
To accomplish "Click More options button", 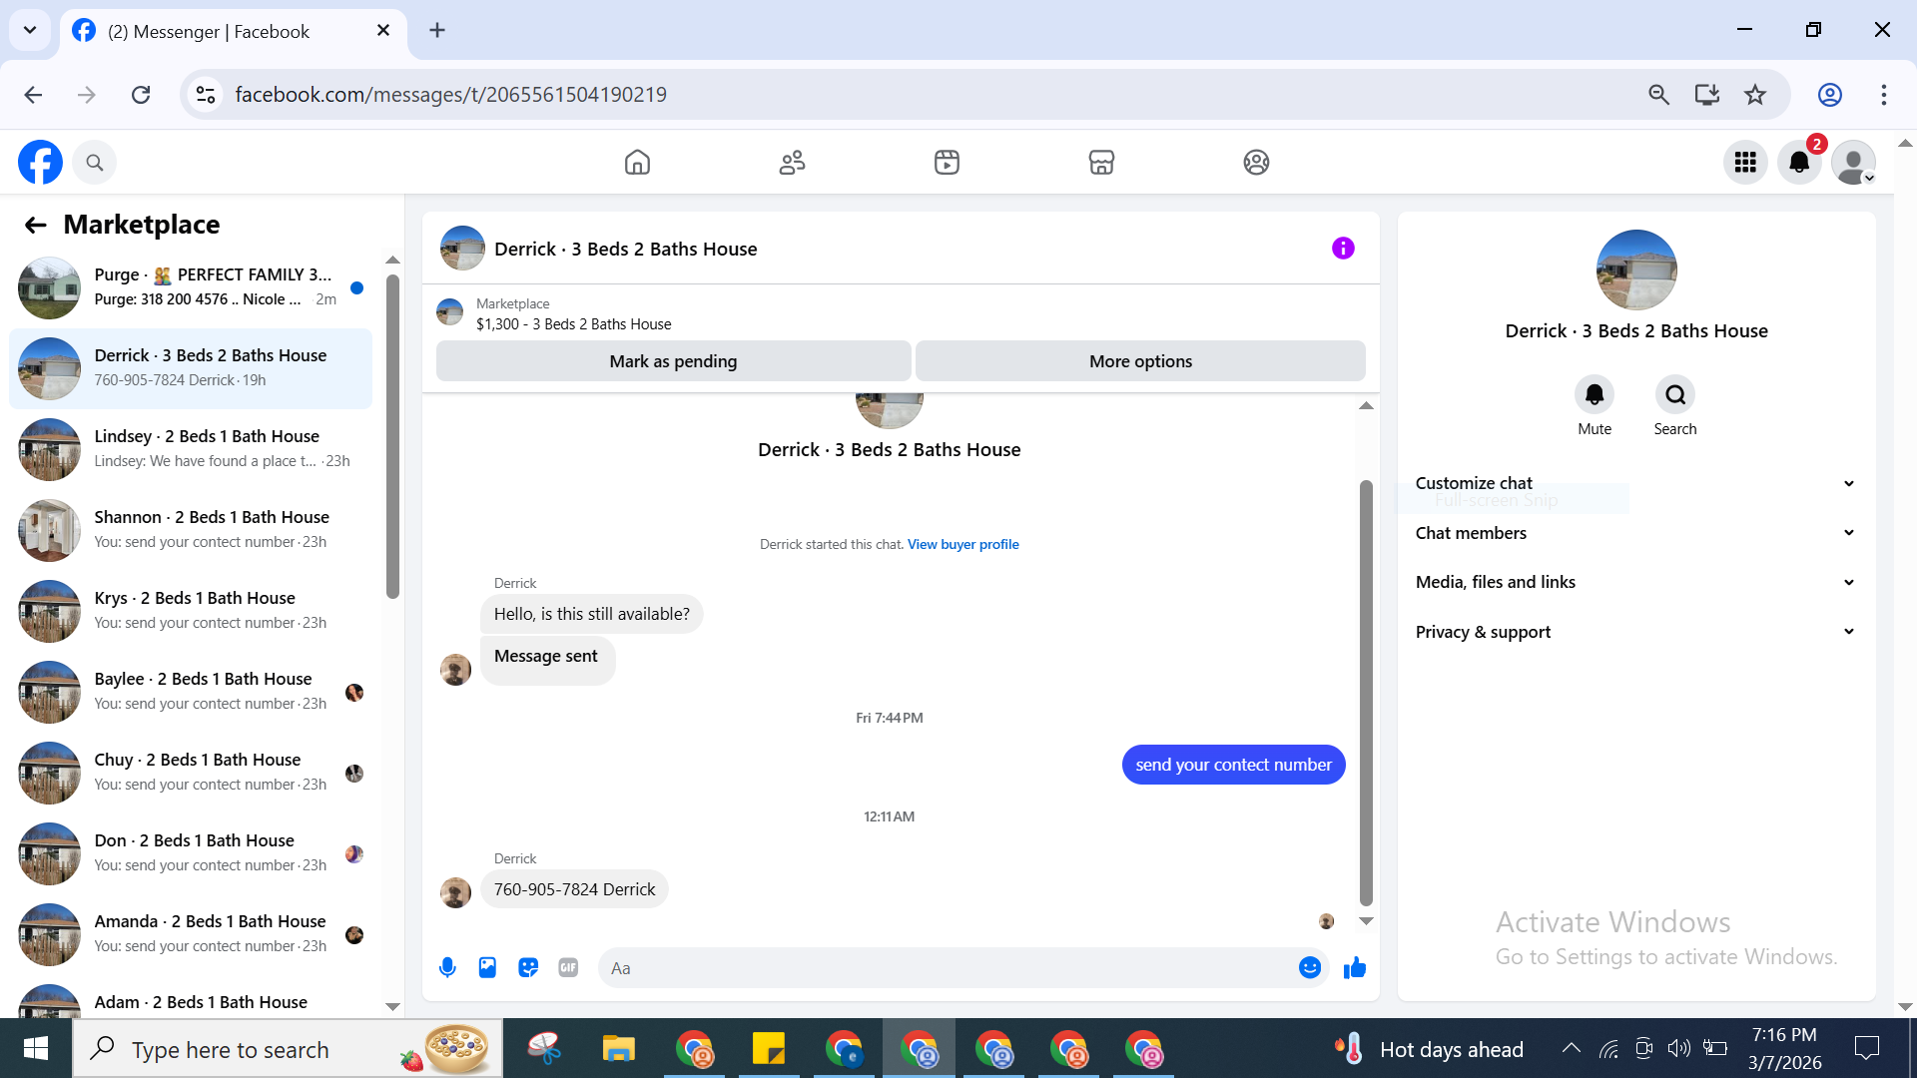I will click(1140, 361).
